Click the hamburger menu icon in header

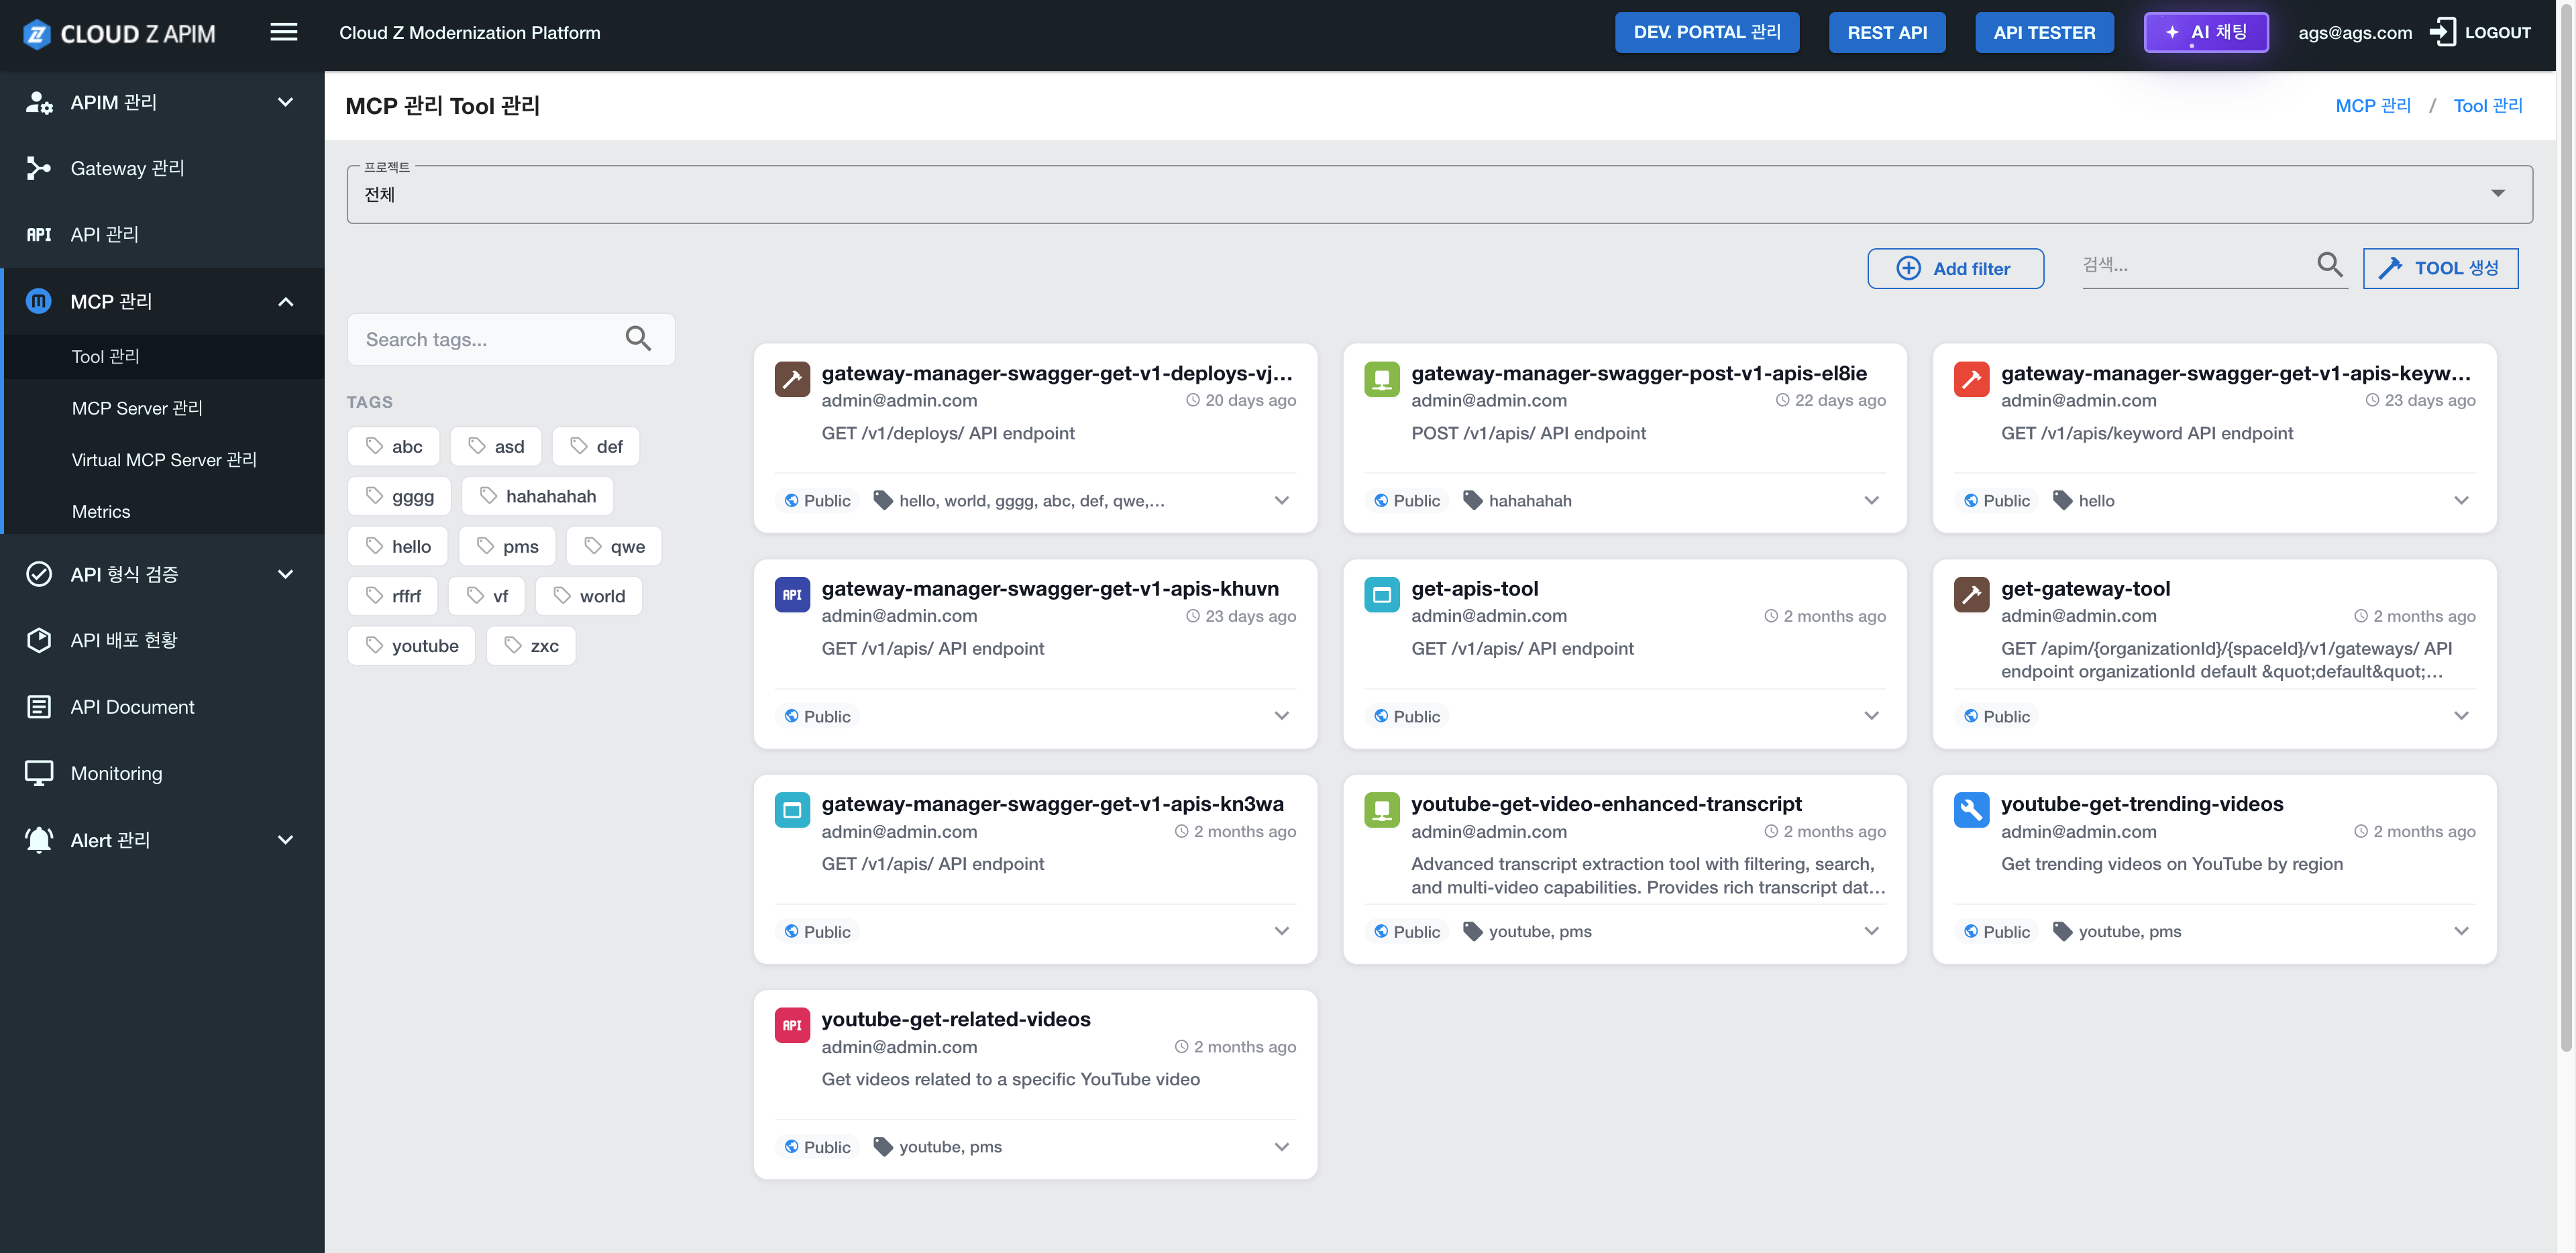(x=284, y=32)
